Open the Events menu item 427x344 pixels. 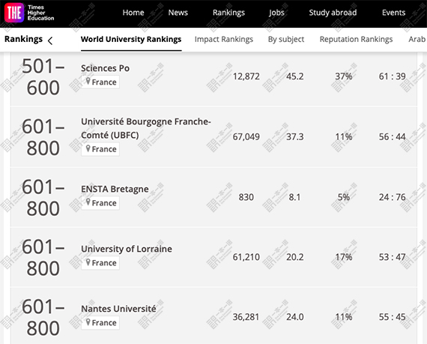pos(393,13)
